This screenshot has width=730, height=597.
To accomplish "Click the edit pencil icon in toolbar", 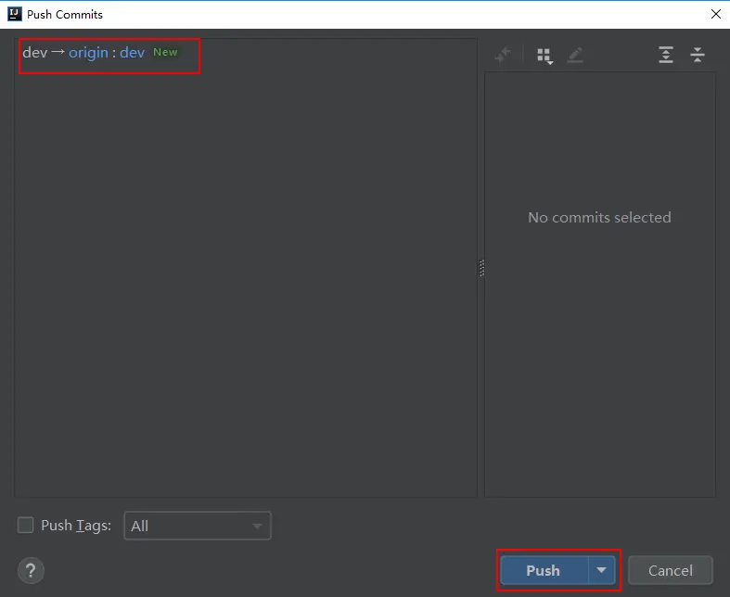I will click(575, 55).
